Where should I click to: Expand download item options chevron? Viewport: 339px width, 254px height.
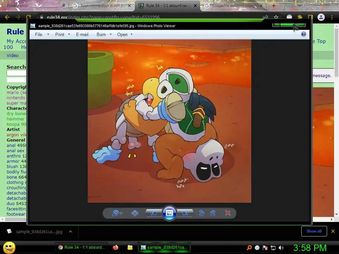pos(71,232)
